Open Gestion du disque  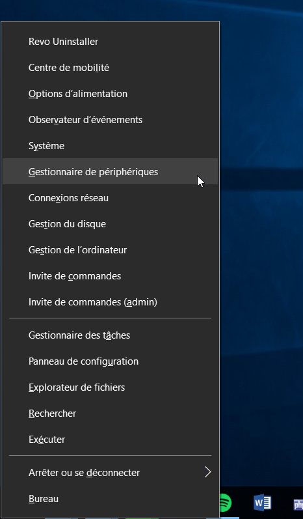[110, 224]
